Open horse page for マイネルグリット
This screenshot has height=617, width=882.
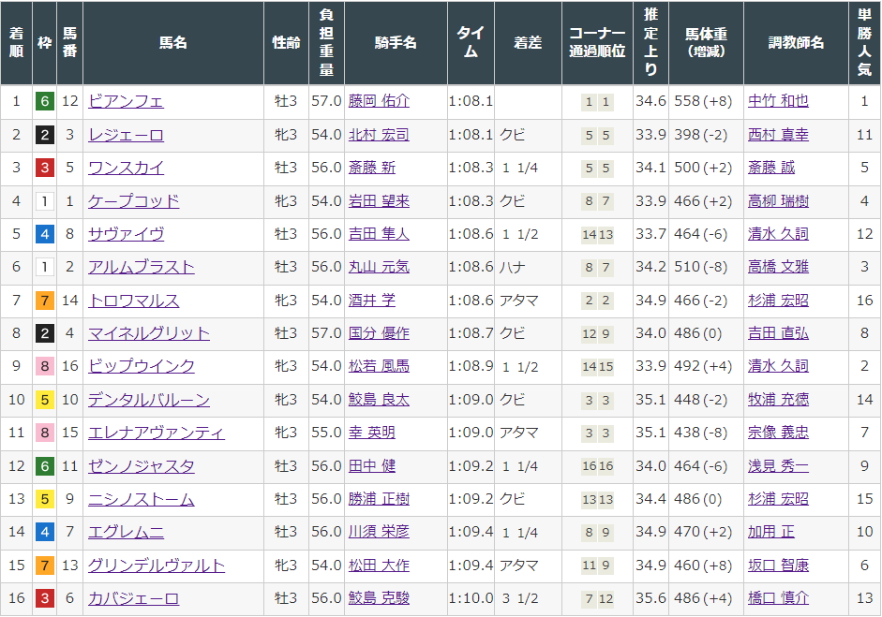tap(148, 333)
